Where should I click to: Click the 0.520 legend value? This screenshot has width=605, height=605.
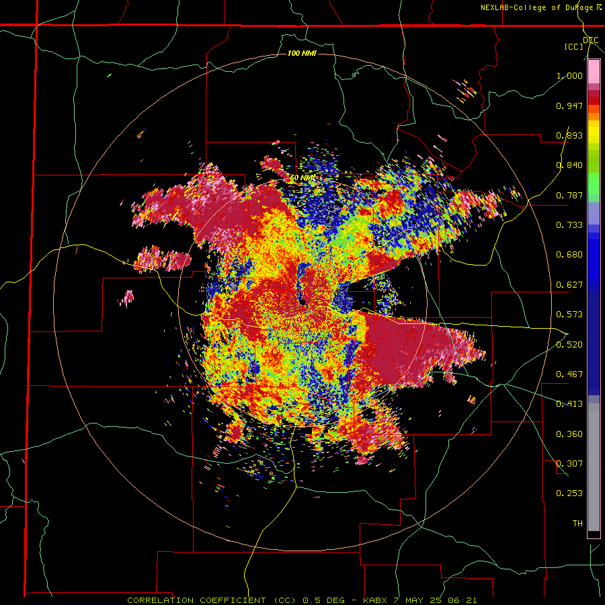pos(569,345)
